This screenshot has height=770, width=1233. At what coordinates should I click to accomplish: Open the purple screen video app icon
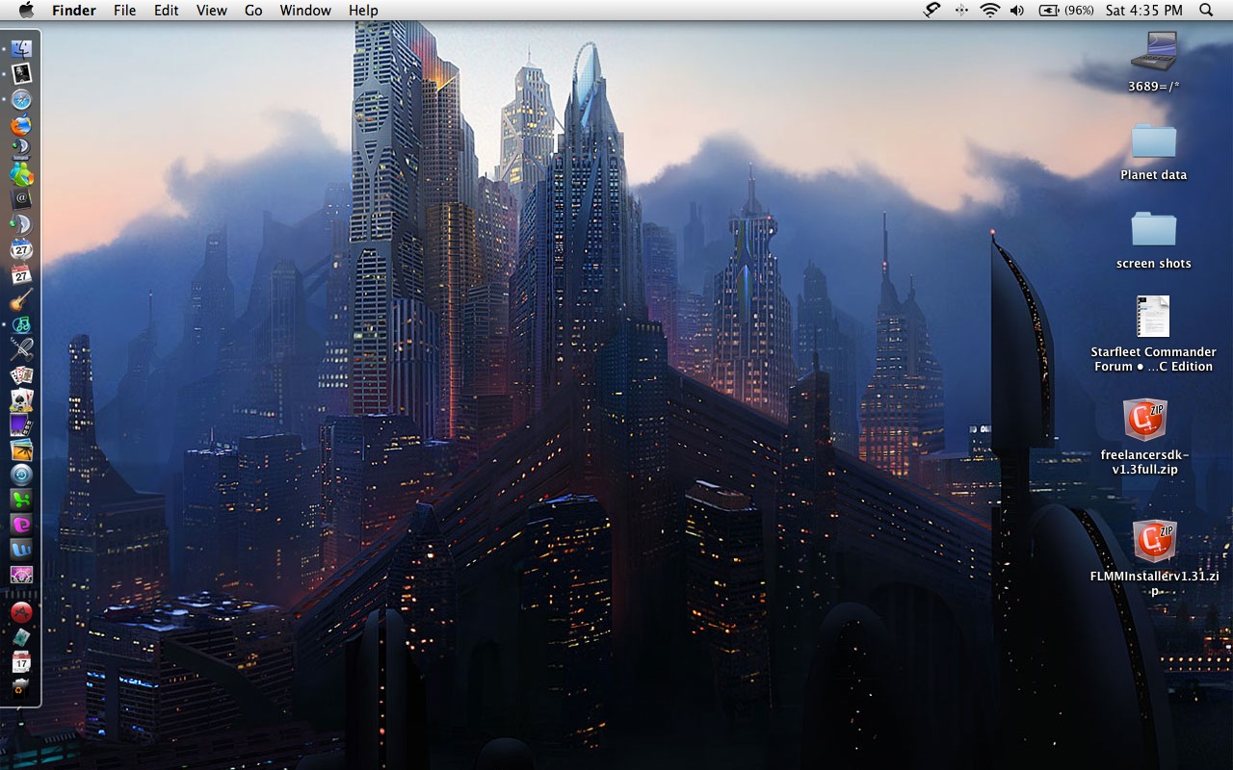click(x=21, y=423)
